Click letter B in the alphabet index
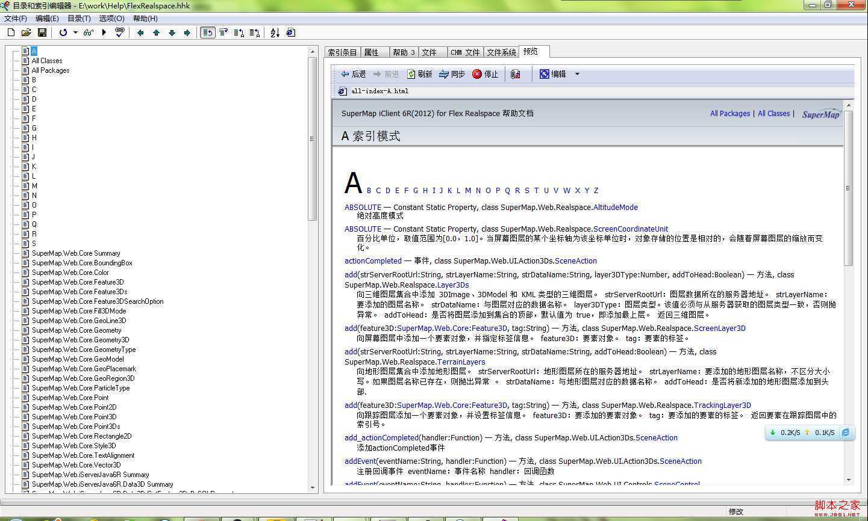This screenshot has height=521, width=868. pos(369,191)
